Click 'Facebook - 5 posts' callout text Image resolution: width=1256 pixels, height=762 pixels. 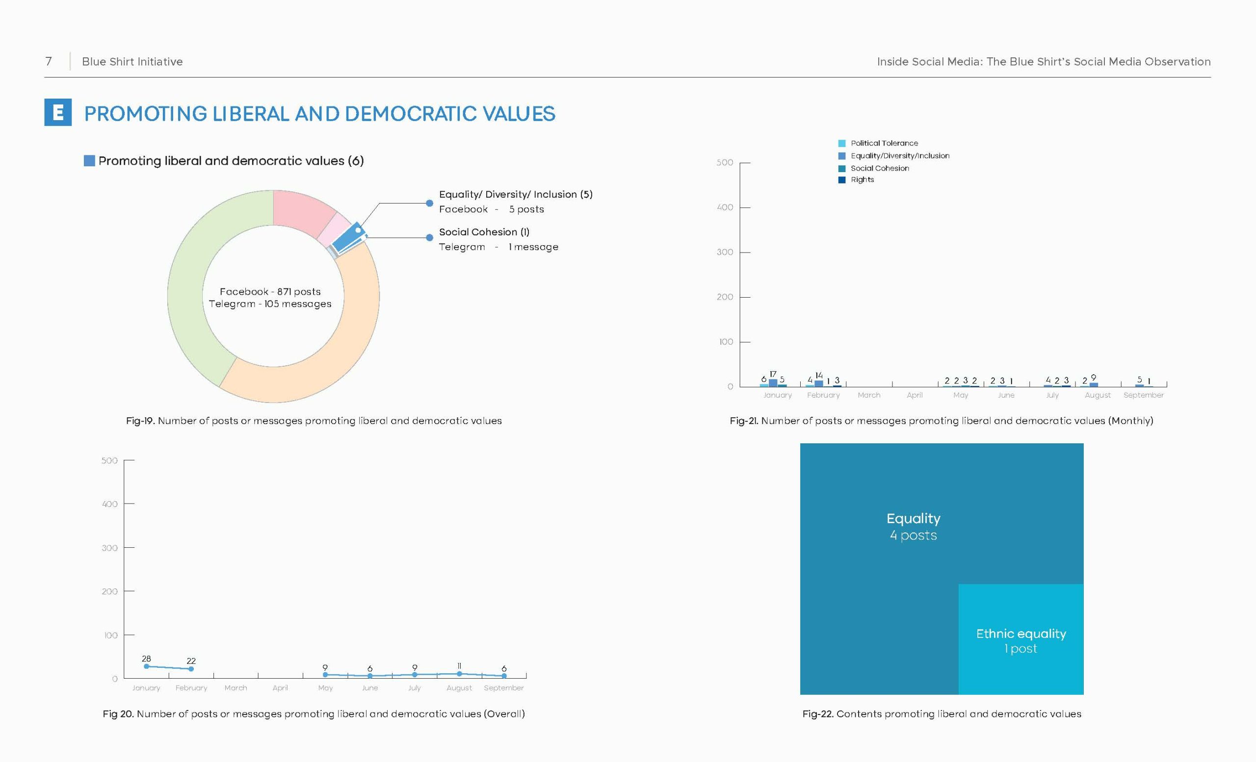[492, 209]
